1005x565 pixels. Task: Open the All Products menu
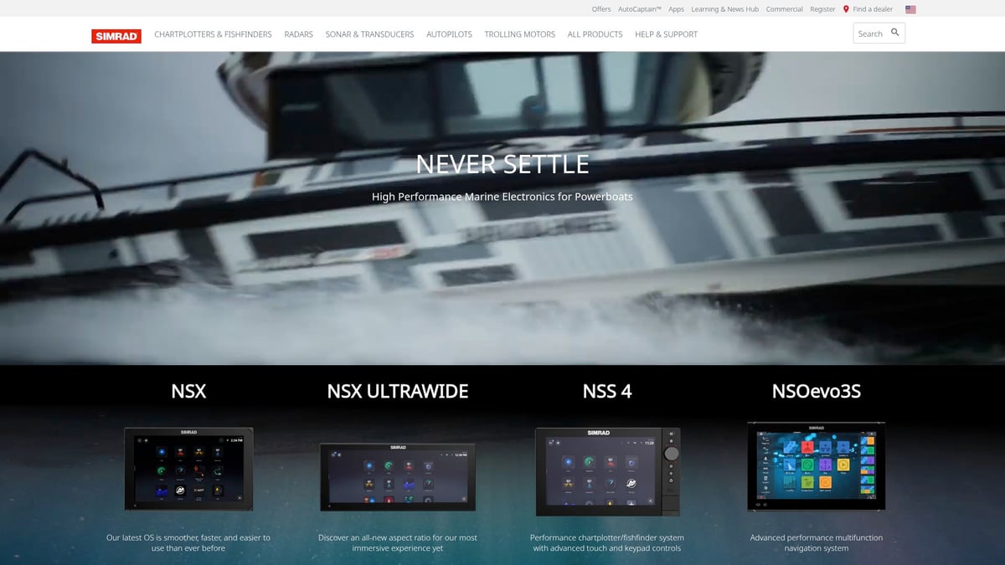(595, 34)
